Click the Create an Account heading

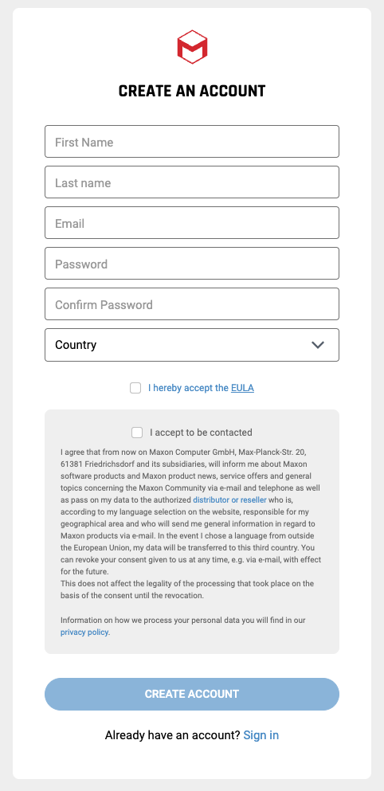point(192,91)
